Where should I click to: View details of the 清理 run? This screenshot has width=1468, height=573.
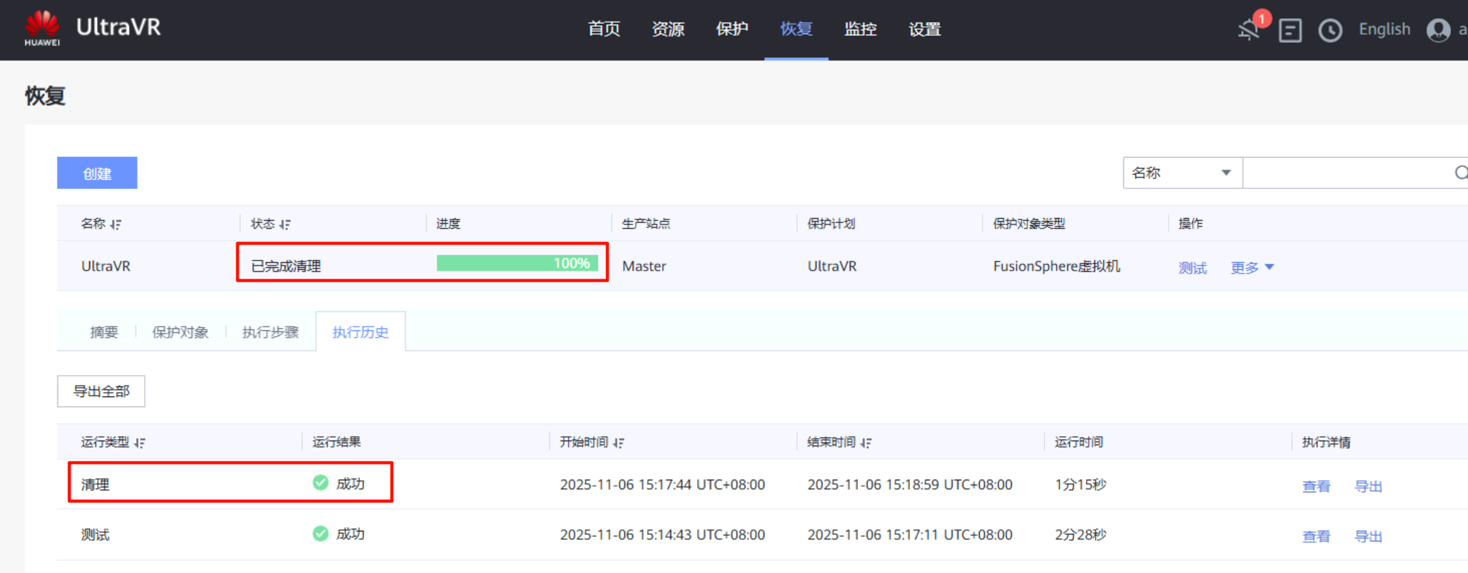click(x=1316, y=486)
